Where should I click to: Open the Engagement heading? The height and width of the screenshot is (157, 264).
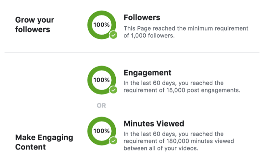(x=147, y=73)
